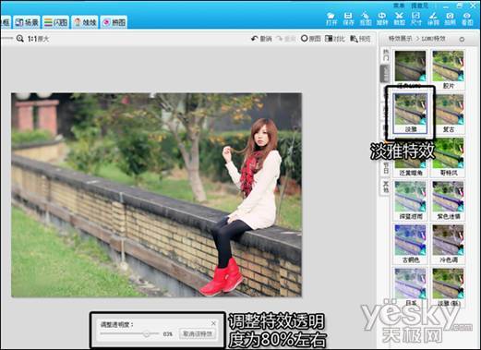The width and height of the screenshot is (481, 350).
Task: Click the 预览 preview button
Action: [360, 39]
